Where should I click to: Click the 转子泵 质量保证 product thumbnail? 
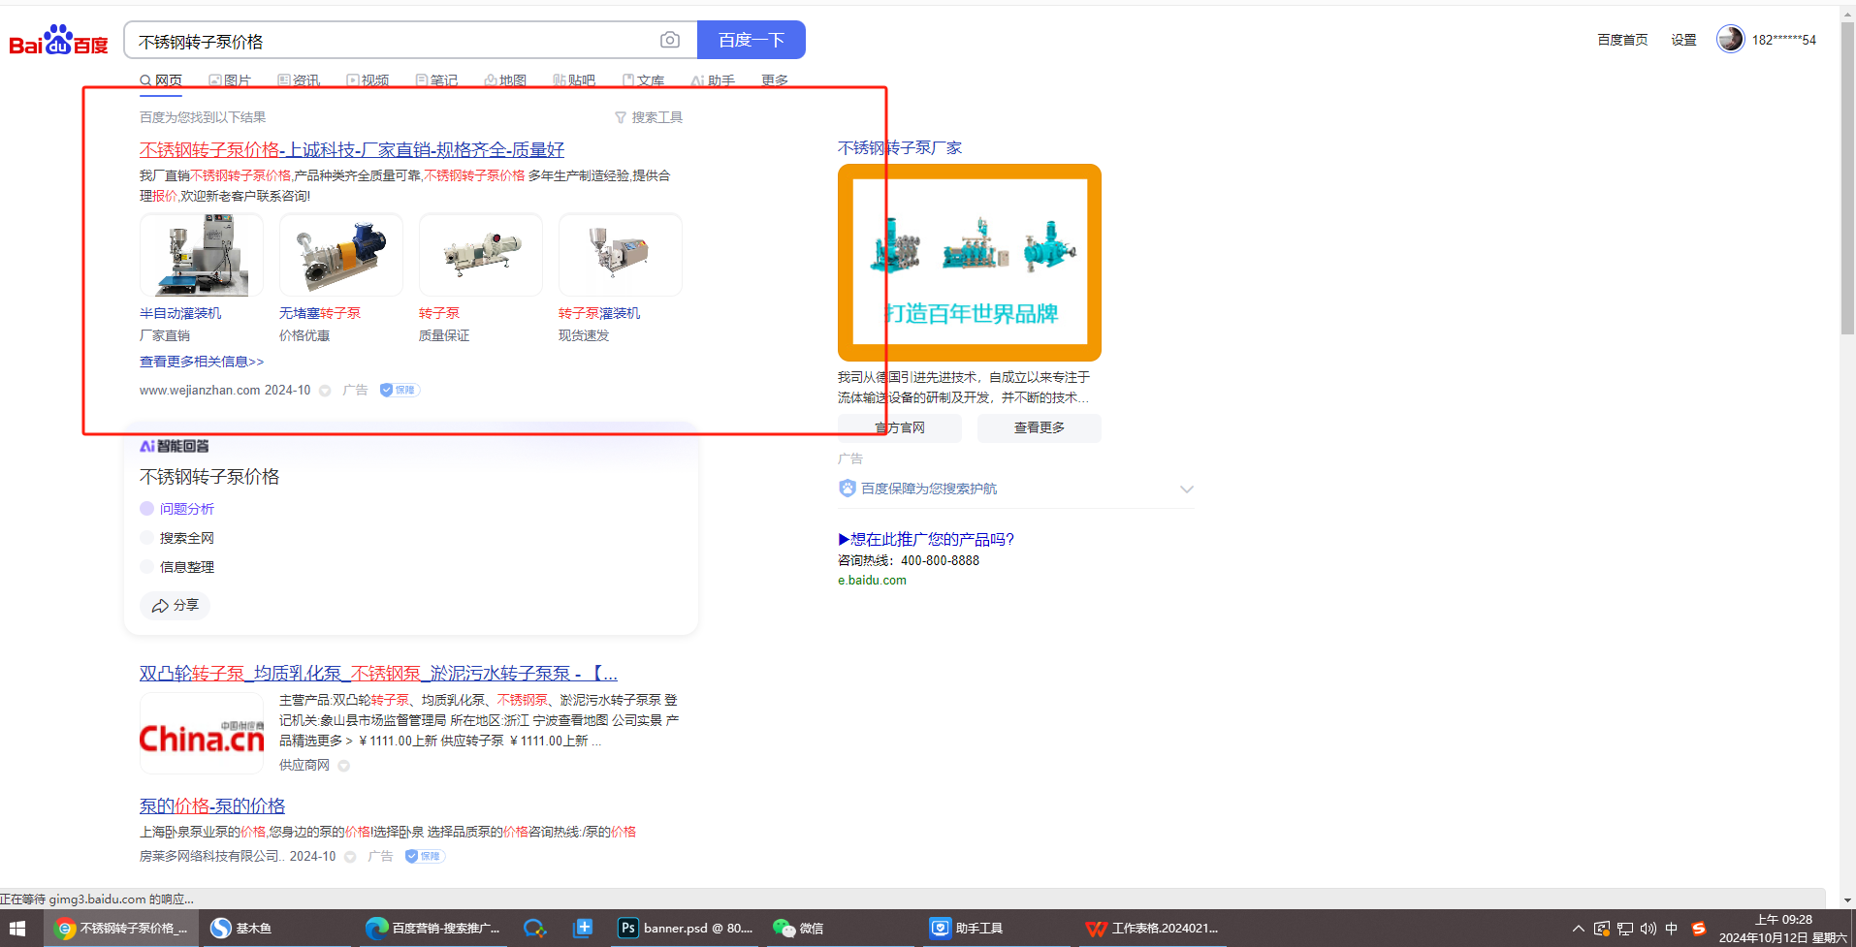[481, 255]
